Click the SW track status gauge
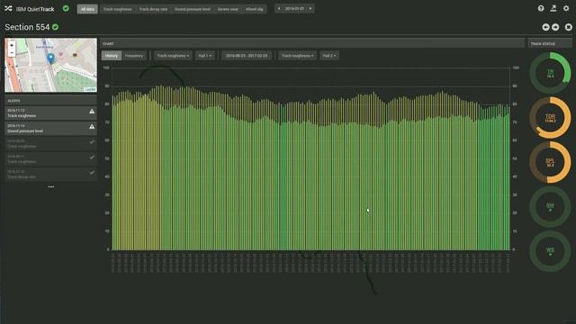 click(x=550, y=207)
